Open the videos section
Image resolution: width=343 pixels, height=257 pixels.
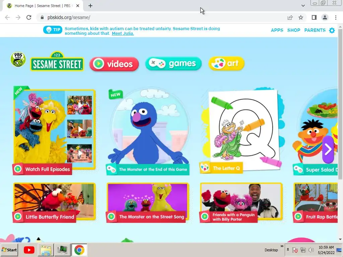(114, 64)
